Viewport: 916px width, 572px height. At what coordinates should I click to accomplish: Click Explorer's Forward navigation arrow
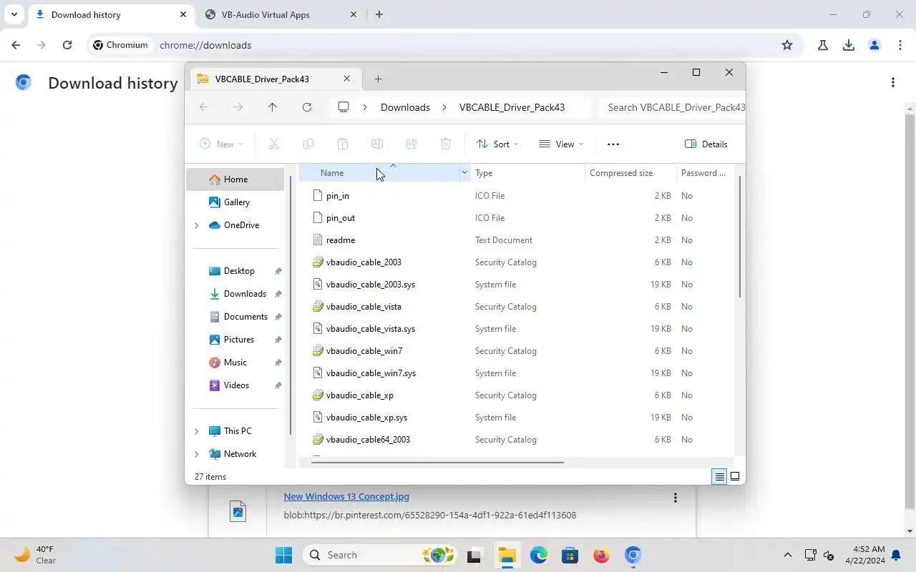click(238, 107)
